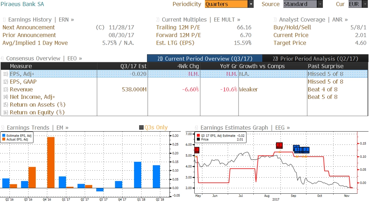The image size is (369, 202).
Task: Click the Piraeus Bank SA title
Action: coord(22,4)
